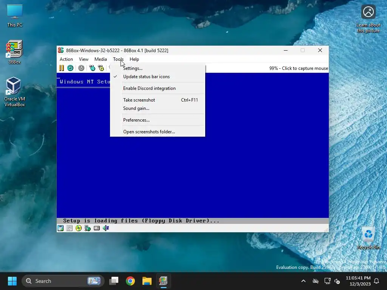
Task: Pause emulation with the yellow pause icon
Action: [62, 68]
